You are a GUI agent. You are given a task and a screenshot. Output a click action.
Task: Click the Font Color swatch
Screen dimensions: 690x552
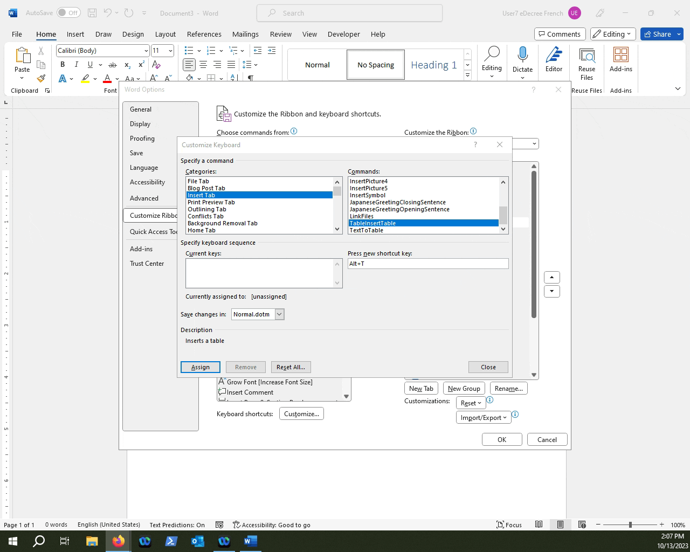coord(107,79)
